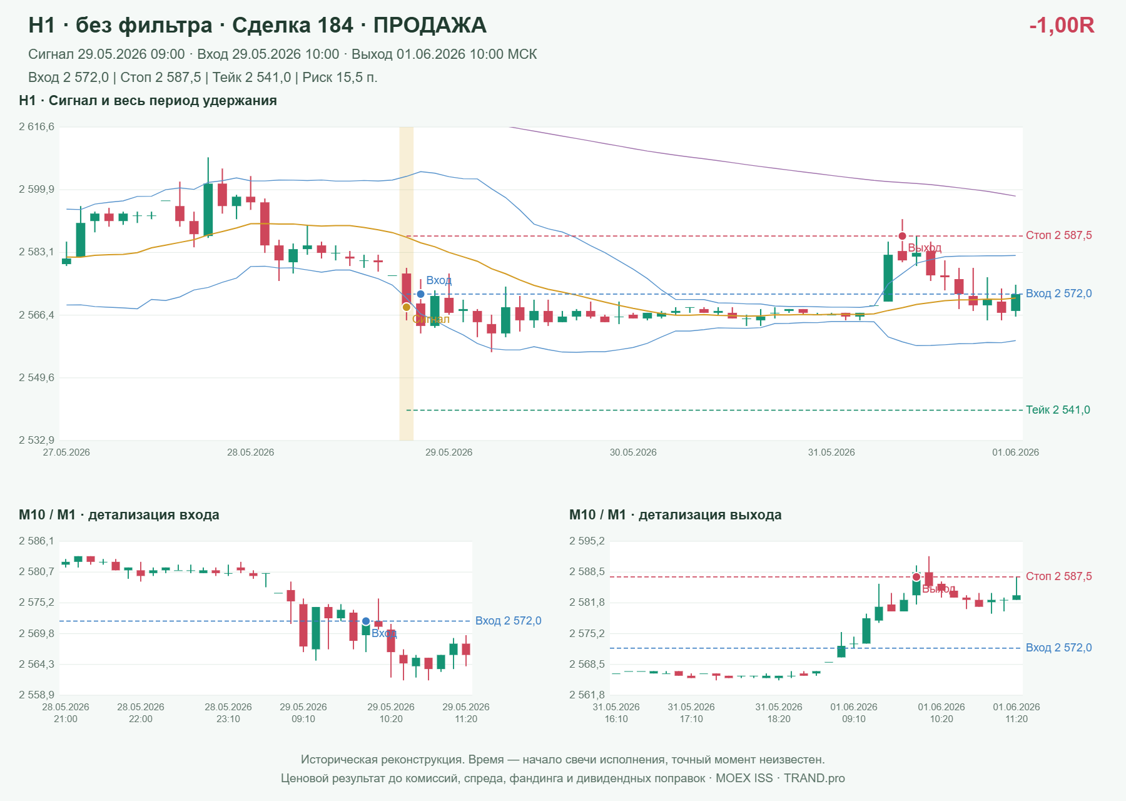Select the heading 'M10 / M1 · детализация входа'
Screen dimensions: 1126x801
pyautogui.click(x=119, y=515)
